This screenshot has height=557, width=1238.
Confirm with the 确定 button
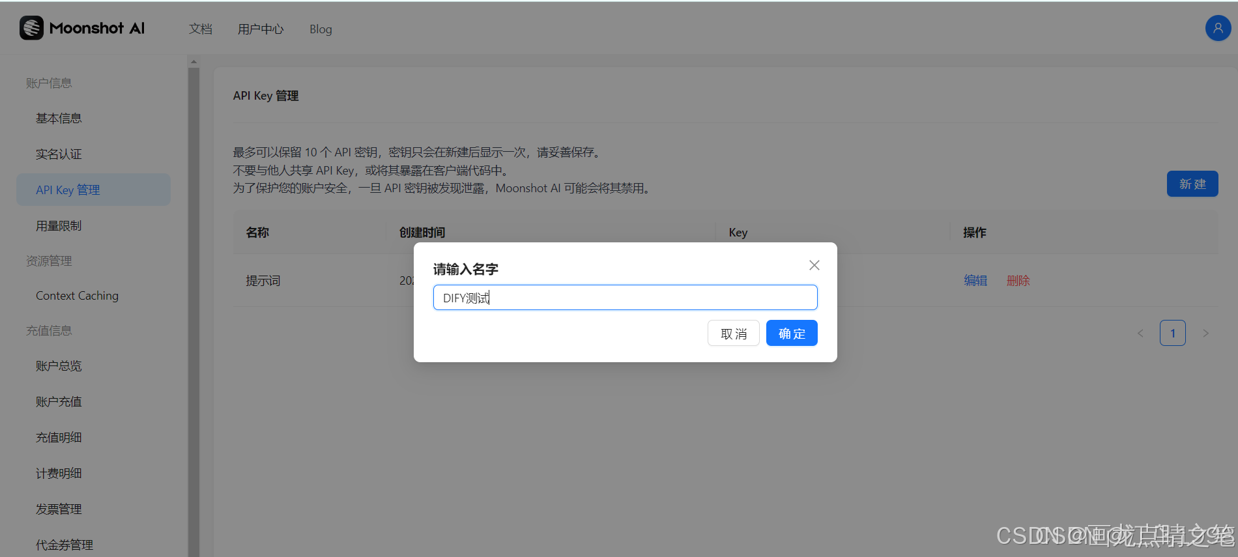(792, 334)
